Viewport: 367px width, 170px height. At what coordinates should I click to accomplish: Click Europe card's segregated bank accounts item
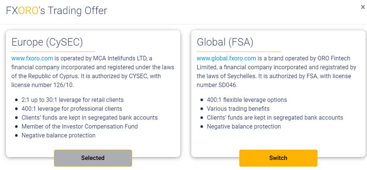pyautogui.click(x=89, y=117)
